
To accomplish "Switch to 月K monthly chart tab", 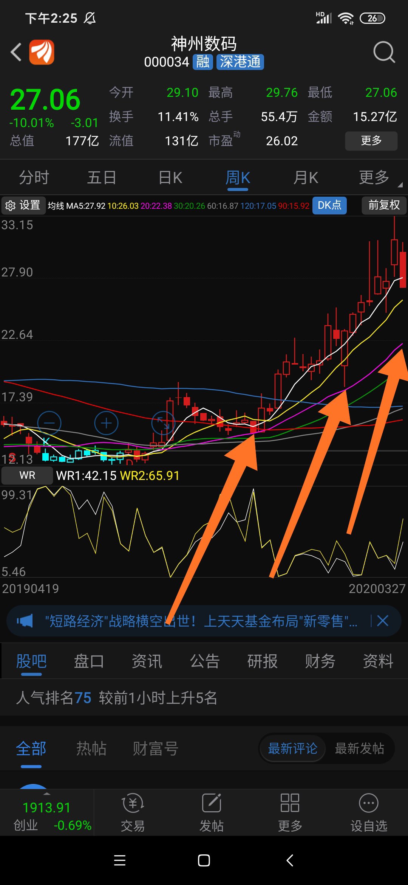I will 306,177.
